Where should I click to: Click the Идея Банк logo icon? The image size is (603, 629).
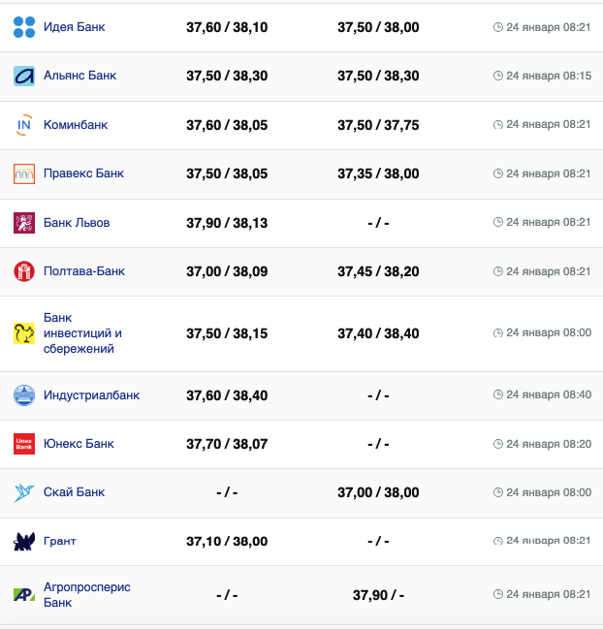24,27
